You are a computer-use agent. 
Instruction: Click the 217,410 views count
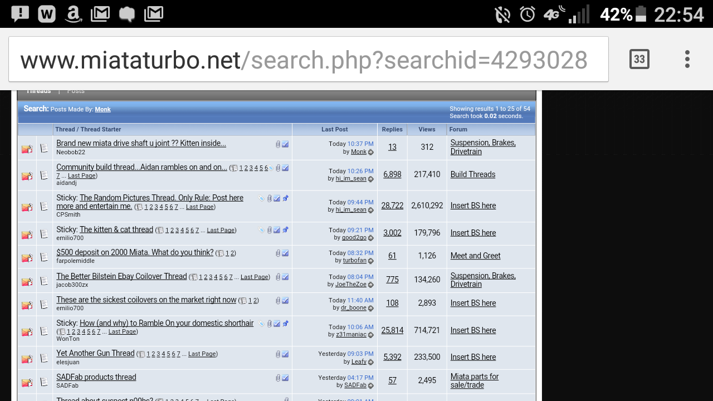tap(427, 174)
